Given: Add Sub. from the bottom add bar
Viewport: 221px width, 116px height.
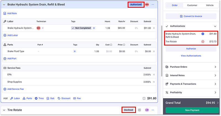Looking at the screenshot, I should (51, 98).
